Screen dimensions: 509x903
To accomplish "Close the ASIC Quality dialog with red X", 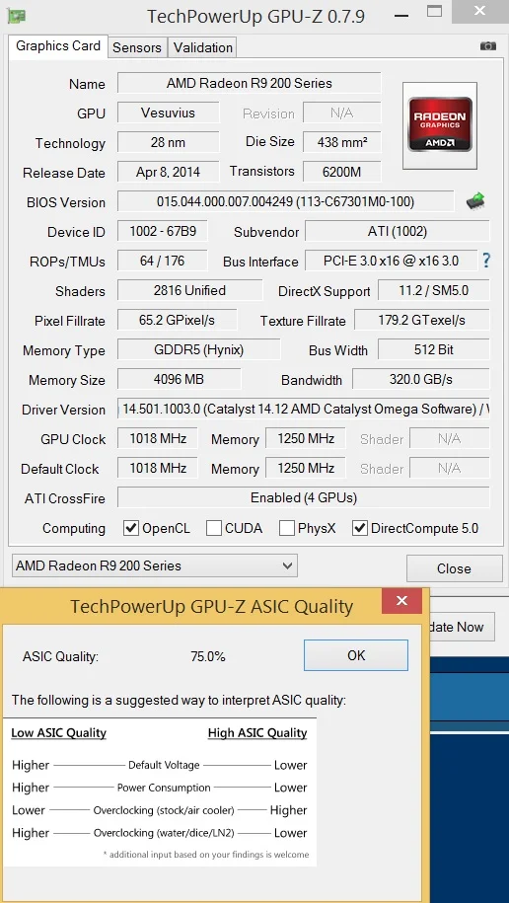I will [x=401, y=601].
